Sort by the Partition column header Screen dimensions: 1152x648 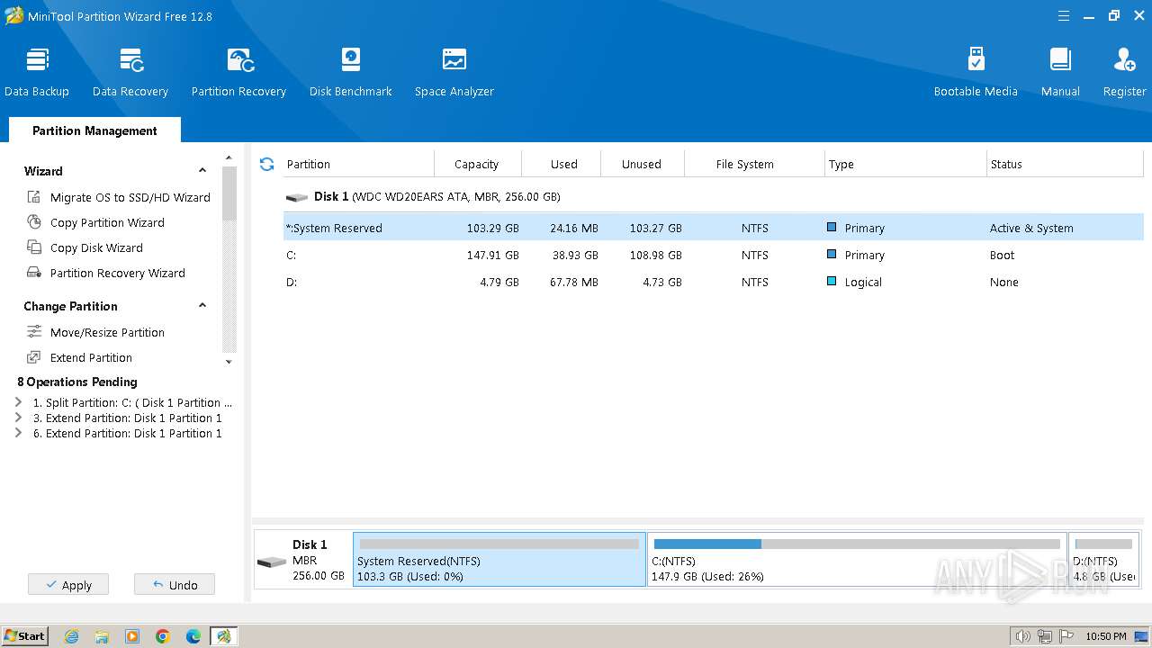point(358,164)
